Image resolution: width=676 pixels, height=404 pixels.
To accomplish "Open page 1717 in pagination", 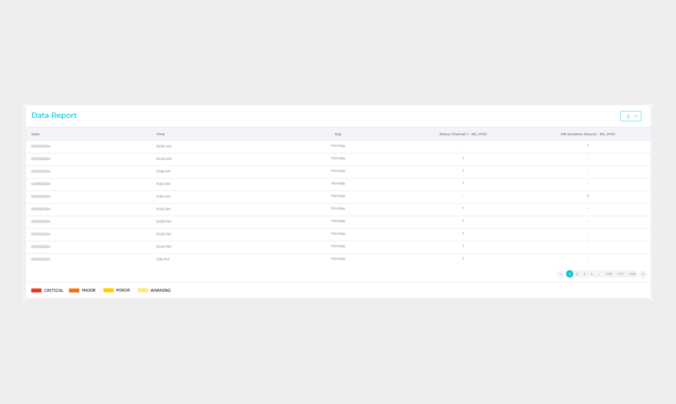I will [620, 274].
